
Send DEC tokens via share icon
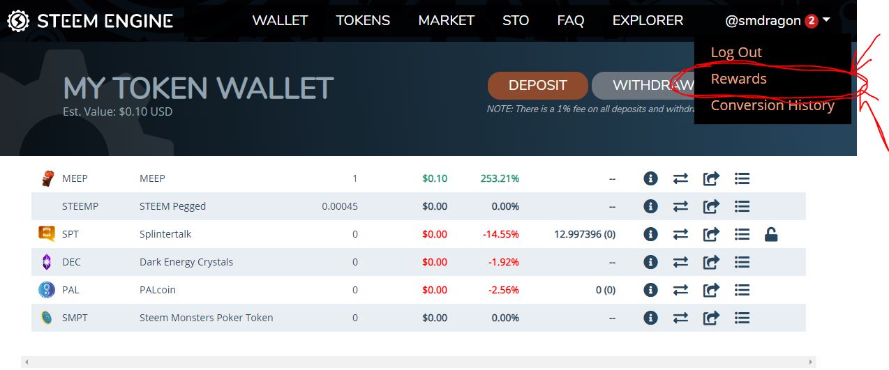pyautogui.click(x=711, y=262)
